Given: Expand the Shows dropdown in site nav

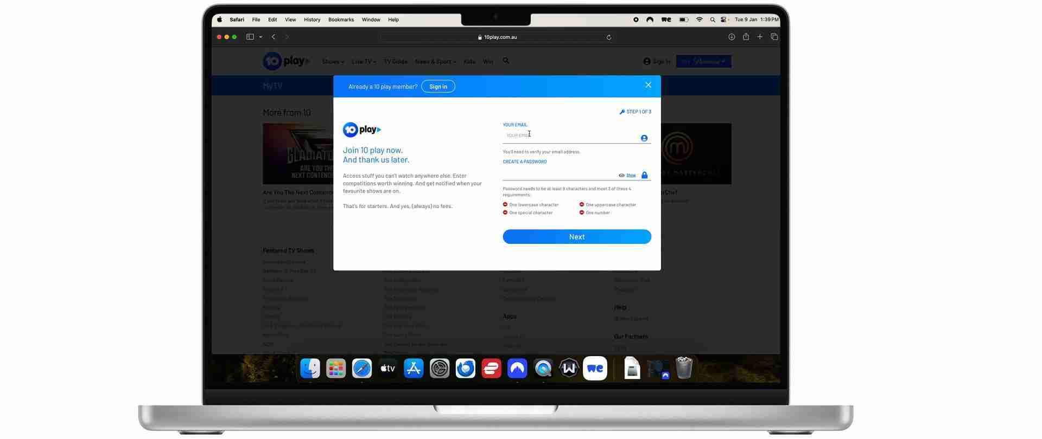Looking at the screenshot, I should (x=333, y=62).
